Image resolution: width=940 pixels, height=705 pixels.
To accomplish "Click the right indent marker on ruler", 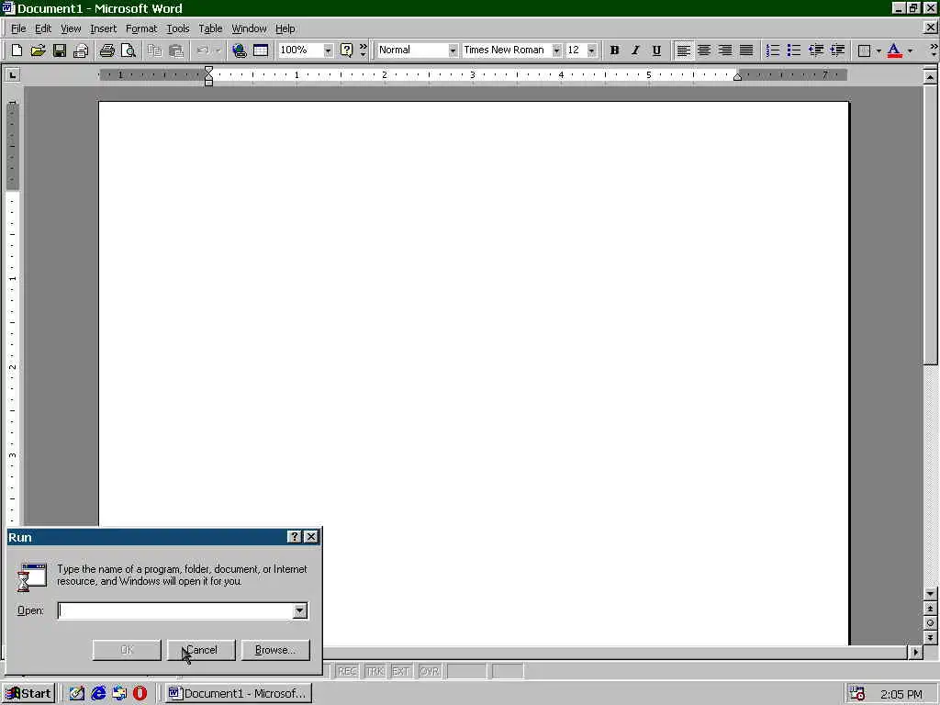I will pyautogui.click(x=737, y=77).
